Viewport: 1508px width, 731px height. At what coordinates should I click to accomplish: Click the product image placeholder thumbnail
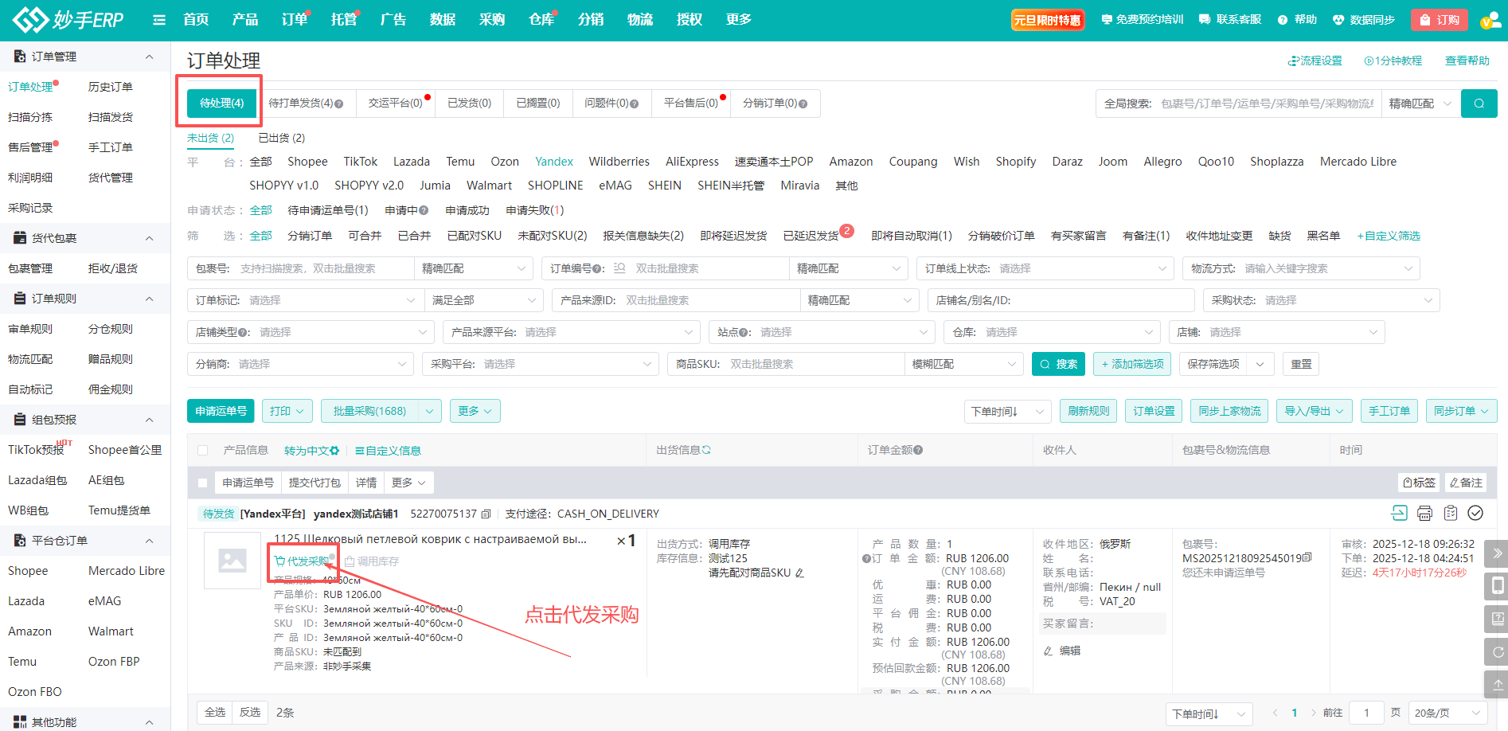pyautogui.click(x=232, y=561)
